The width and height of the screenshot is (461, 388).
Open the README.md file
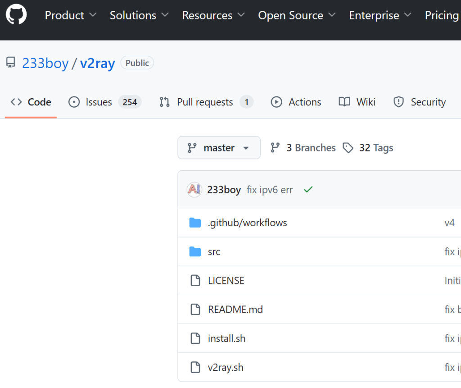coord(235,310)
